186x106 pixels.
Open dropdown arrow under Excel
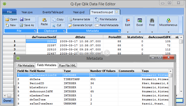point(140,32)
